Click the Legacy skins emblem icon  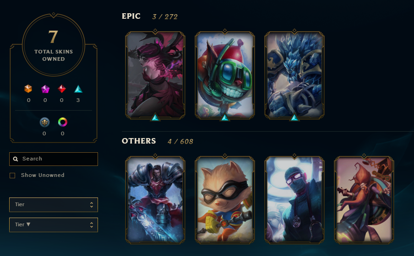(44, 122)
